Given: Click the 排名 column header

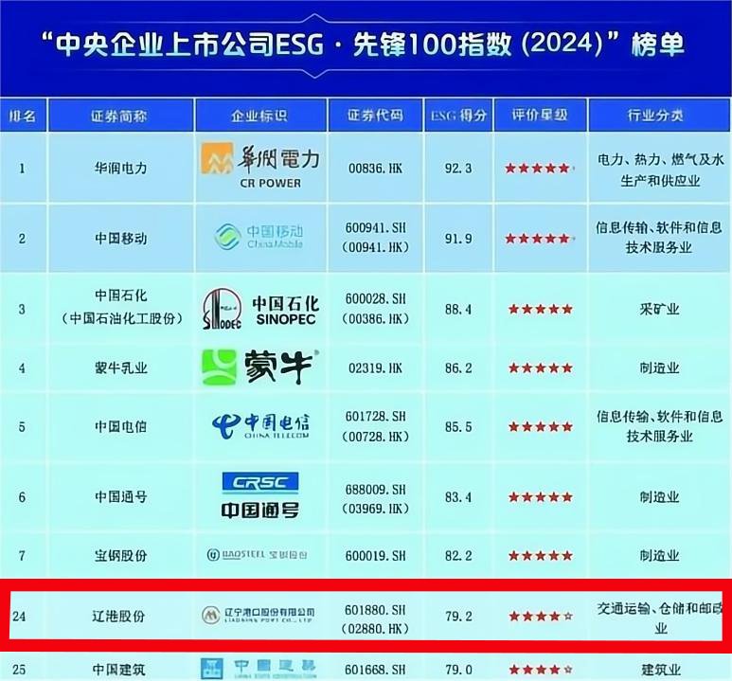Looking at the screenshot, I should tap(23, 115).
